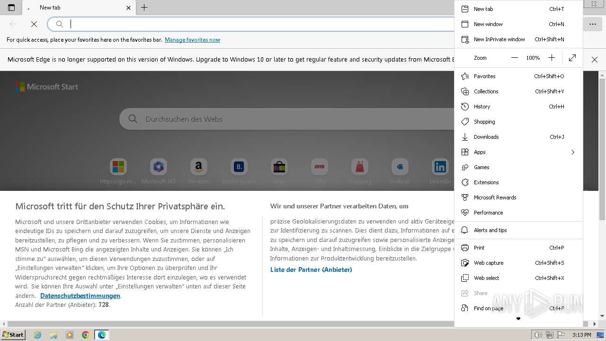Open File Explorer from taskbar

pyautogui.click(x=53, y=335)
